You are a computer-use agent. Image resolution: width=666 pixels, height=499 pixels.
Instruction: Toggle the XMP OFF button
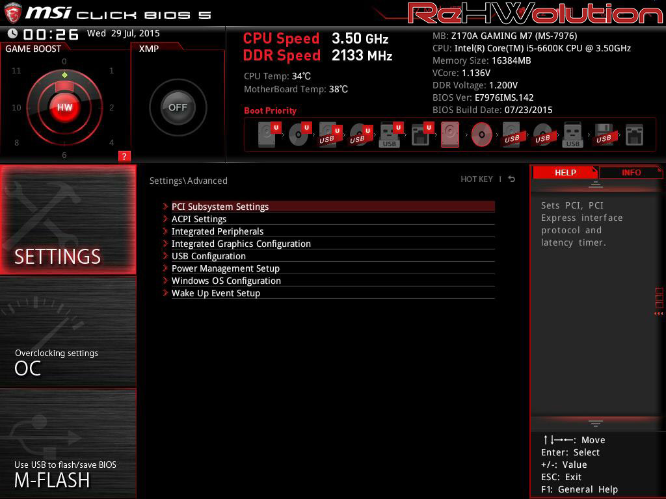pos(178,108)
